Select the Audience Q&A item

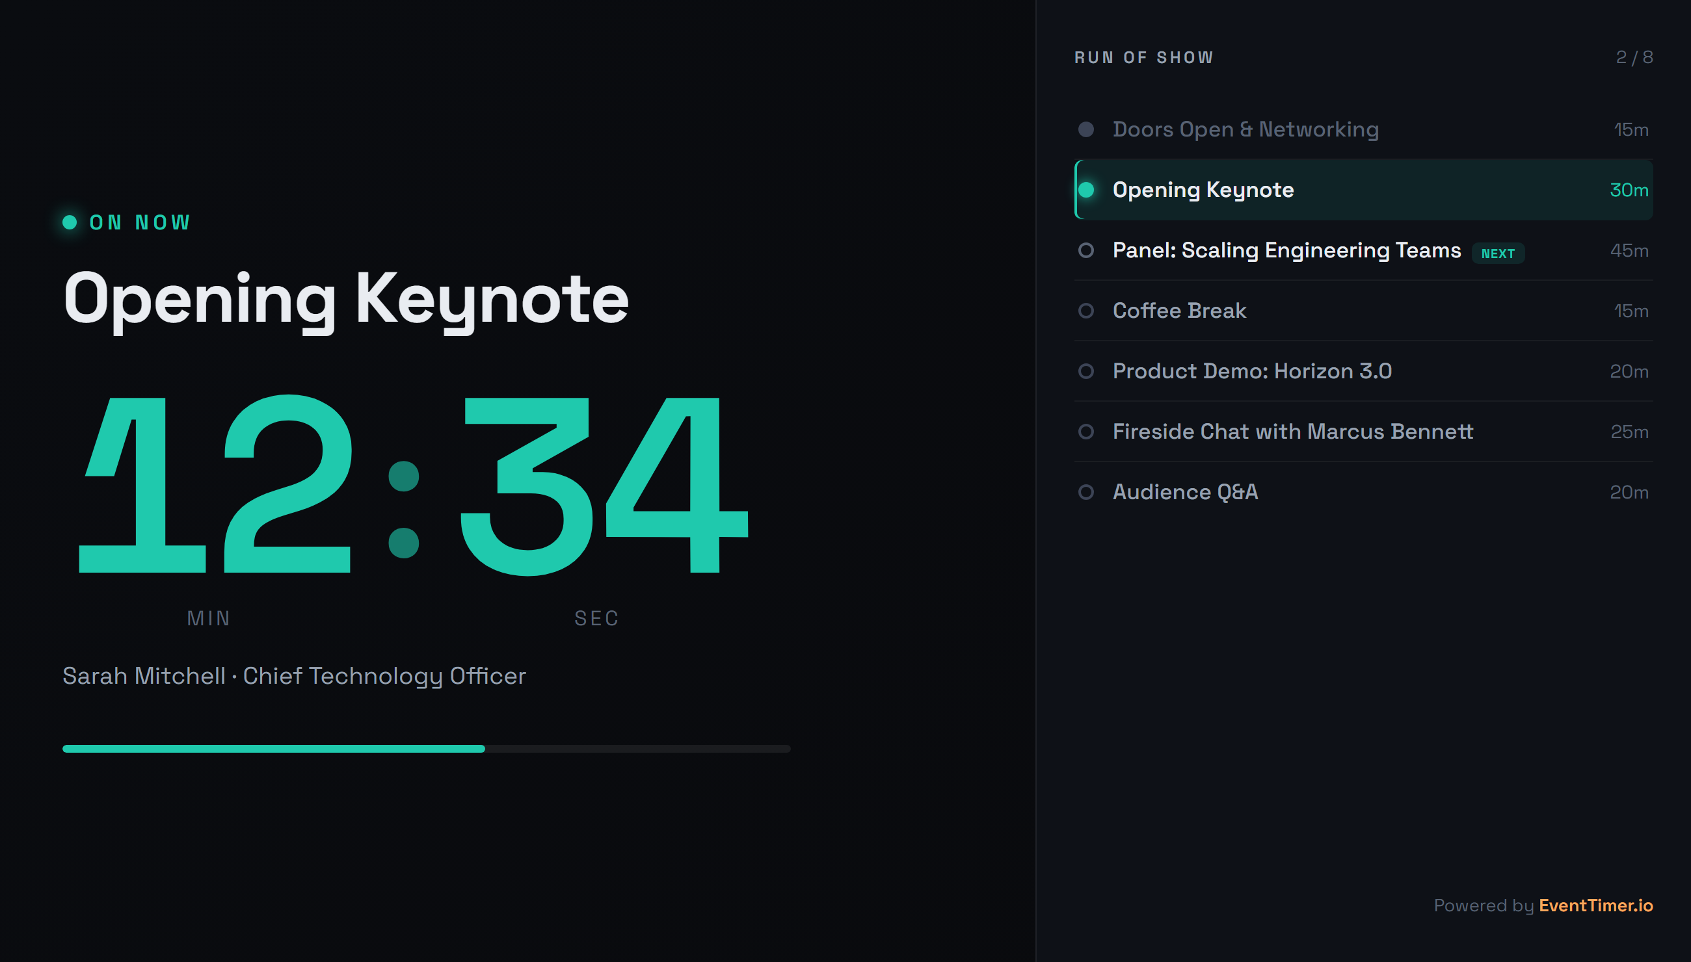[1363, 492]
